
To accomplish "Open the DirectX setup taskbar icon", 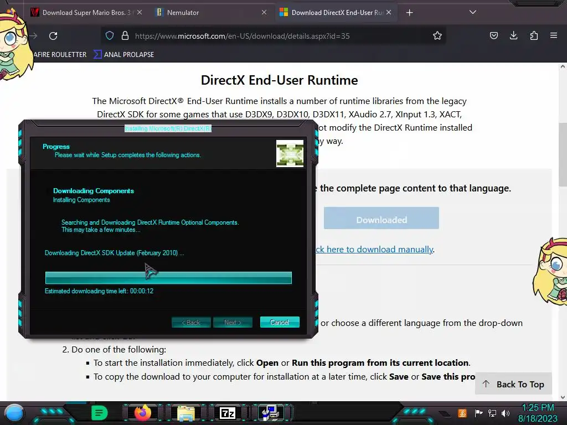I will 270,413.
